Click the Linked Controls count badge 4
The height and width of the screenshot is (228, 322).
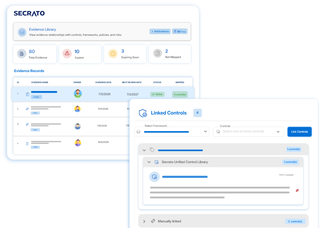pyautogui.click(x=197, y=113)
